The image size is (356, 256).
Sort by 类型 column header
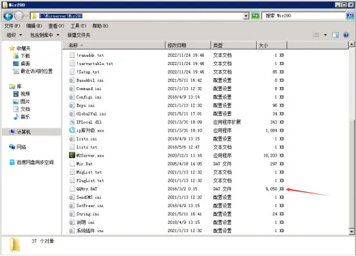tap(234, 45)
